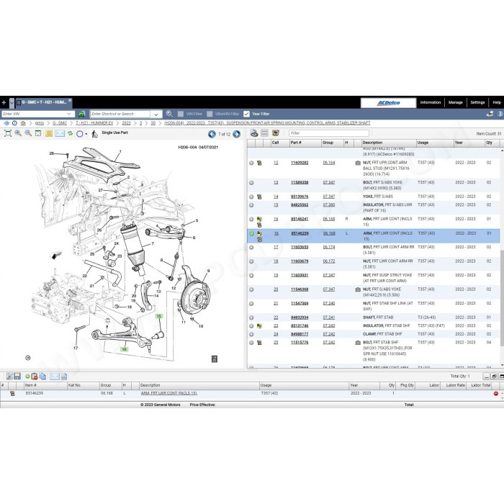Expand the tab list dropdown arrow

coord(12,103)
